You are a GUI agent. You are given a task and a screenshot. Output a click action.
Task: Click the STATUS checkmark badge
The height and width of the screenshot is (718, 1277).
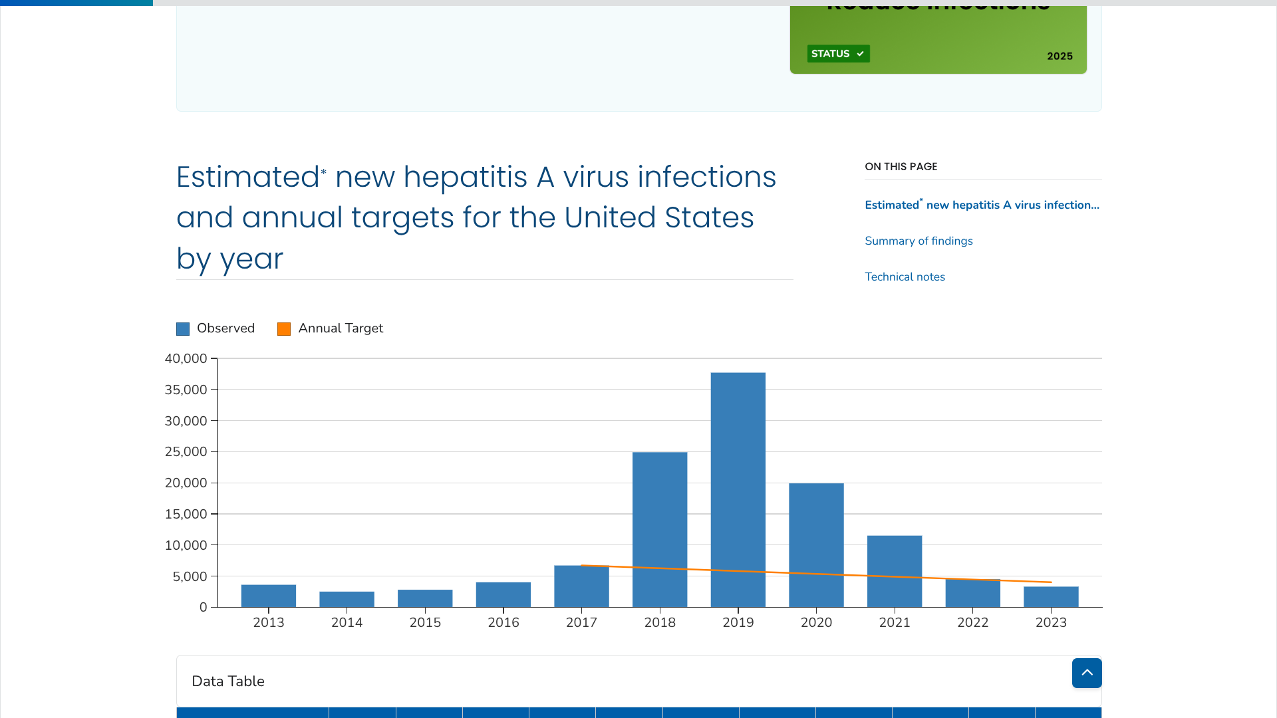coord(837,54)
